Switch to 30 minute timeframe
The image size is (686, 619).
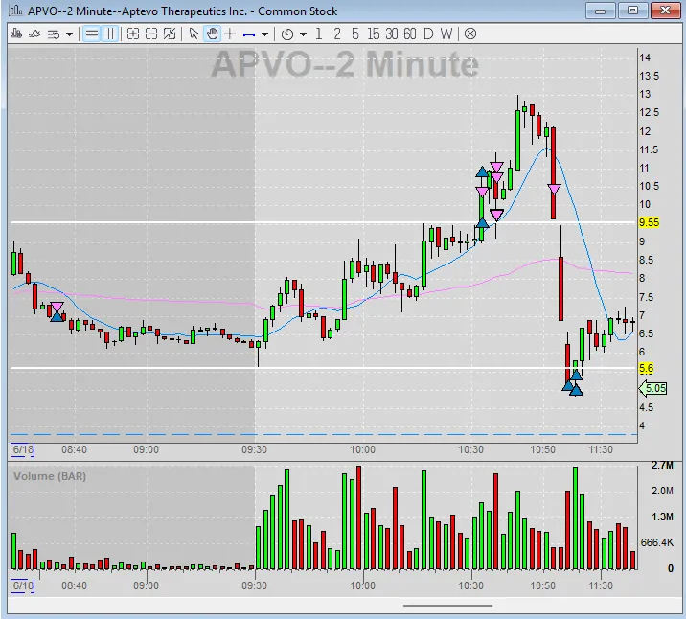[392, 34]
